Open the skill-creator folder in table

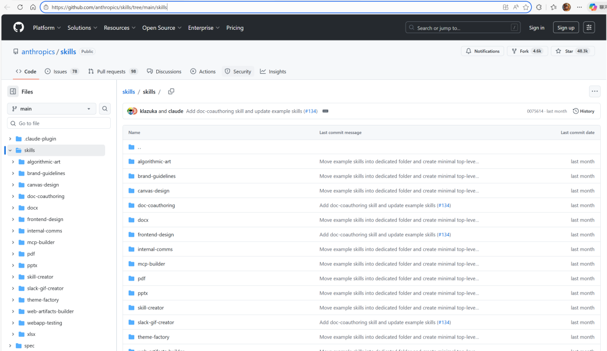pos(151,308)
